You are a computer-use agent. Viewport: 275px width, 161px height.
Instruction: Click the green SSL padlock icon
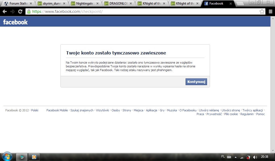tap(29, 12)
